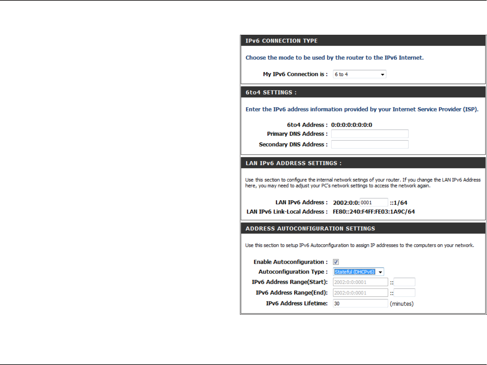Click the LAN IPv6 Address subnet field
Viewport: 487px width, 365px height.
374,203
